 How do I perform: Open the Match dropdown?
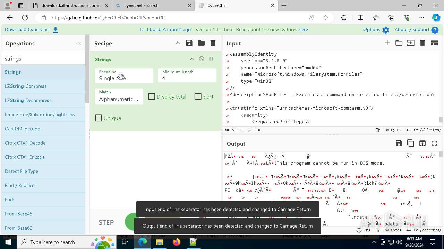(119, 96)
